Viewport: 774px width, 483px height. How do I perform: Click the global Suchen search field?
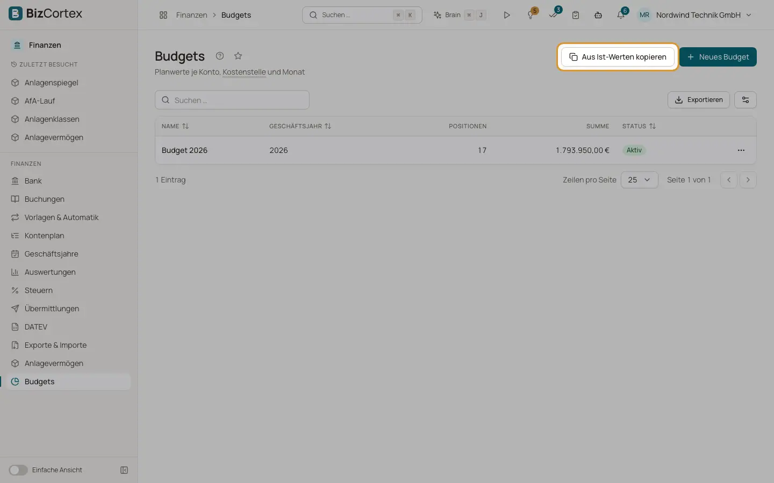(362, 15)
